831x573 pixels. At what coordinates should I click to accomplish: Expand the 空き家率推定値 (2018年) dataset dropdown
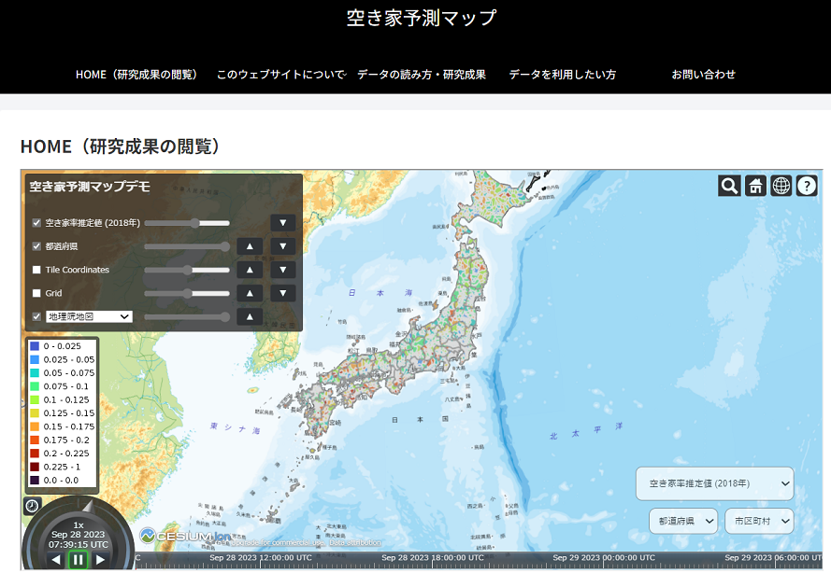pos(714,483)
